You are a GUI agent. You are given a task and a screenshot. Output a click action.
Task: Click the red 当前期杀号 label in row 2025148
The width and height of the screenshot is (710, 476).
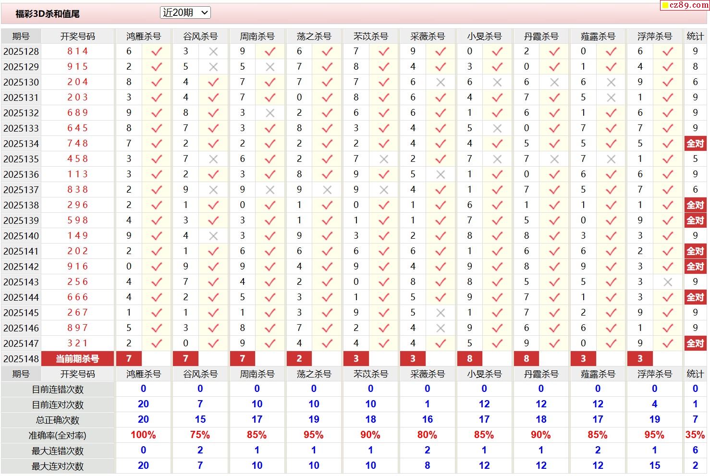click(78, 359)
